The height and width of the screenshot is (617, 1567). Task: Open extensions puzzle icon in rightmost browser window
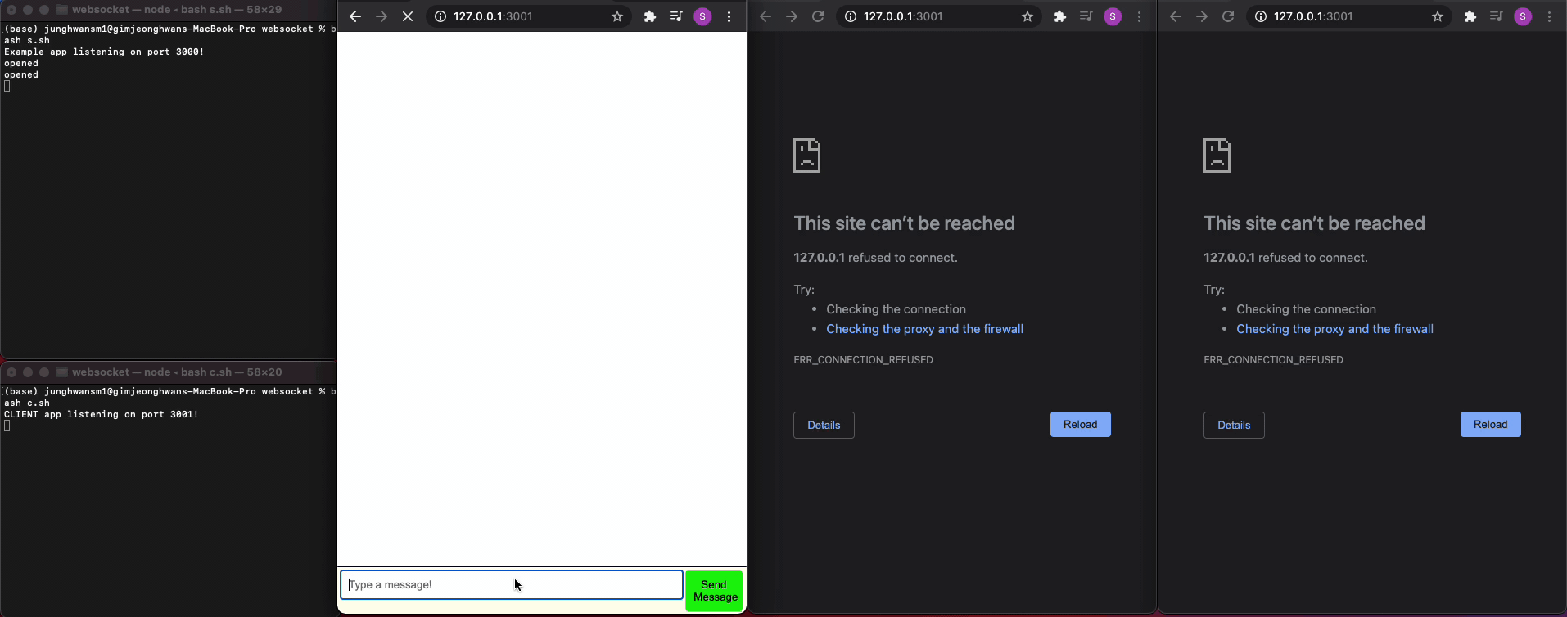coord(1470,16)
